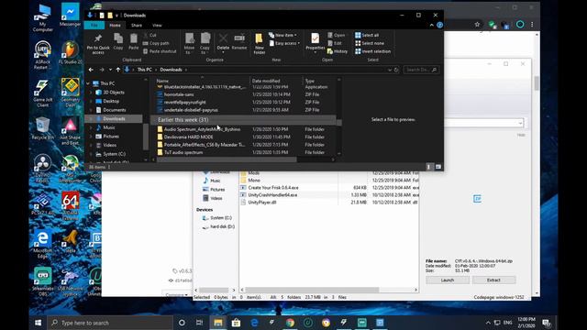Collapse the ribbon with the chevron
Viewport: 587px width, 330px height.
tap(432, 25)
